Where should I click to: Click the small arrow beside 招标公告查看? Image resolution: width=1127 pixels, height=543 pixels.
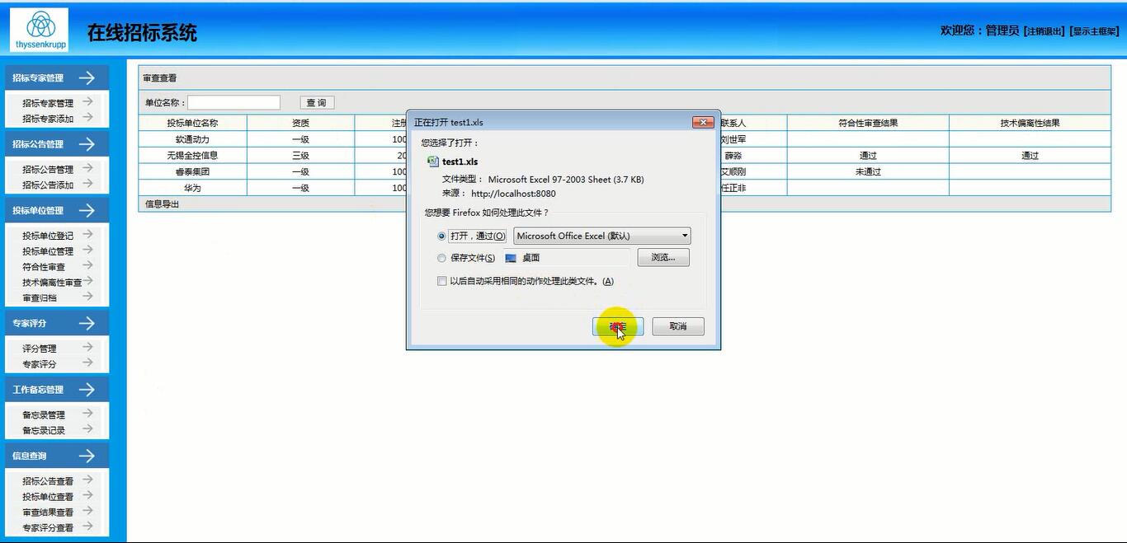(87, 480)
